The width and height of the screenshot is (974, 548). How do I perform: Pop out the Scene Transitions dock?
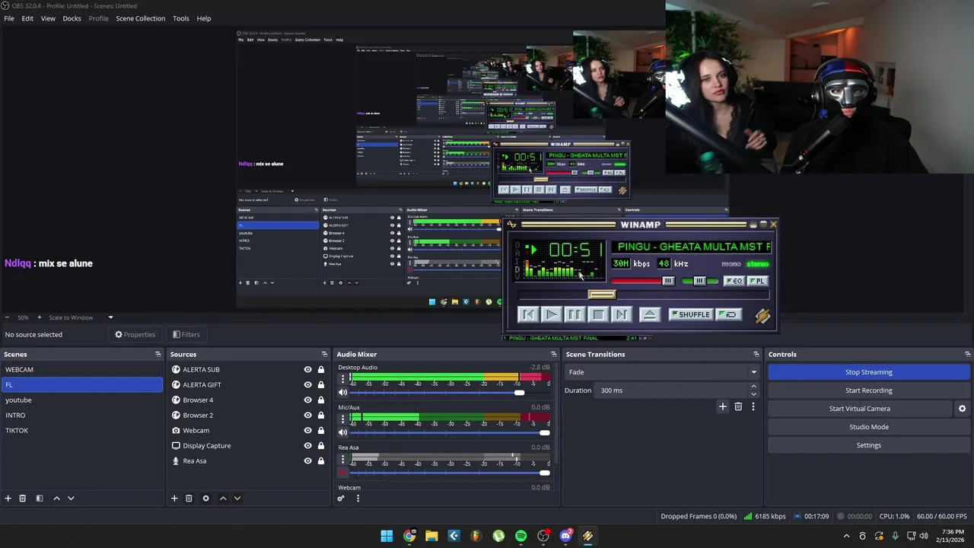(x=756, y=355)
